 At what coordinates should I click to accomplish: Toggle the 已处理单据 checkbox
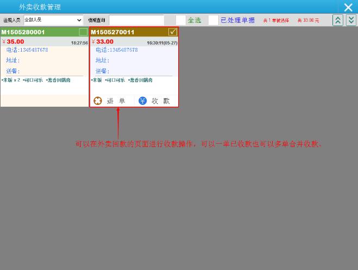pyautogui.click(x=213, y=20)
